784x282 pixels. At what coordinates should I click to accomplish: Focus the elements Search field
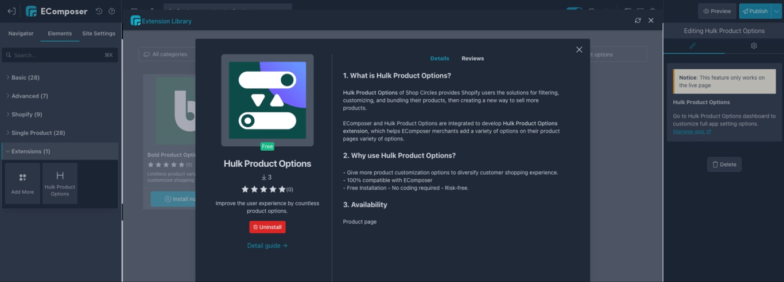coord(60,55)
